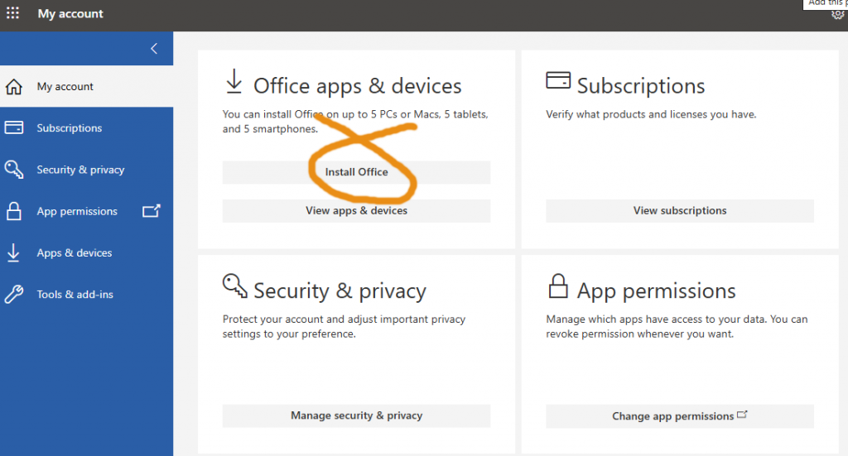Open Tools & add-ins sidebar item

tap(75, 294)
